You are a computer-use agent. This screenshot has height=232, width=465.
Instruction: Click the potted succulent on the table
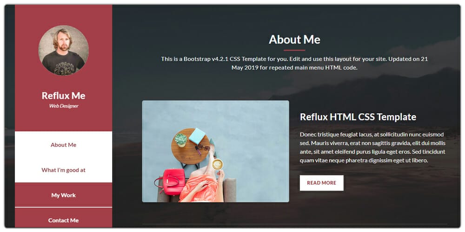tap(181, 140)
